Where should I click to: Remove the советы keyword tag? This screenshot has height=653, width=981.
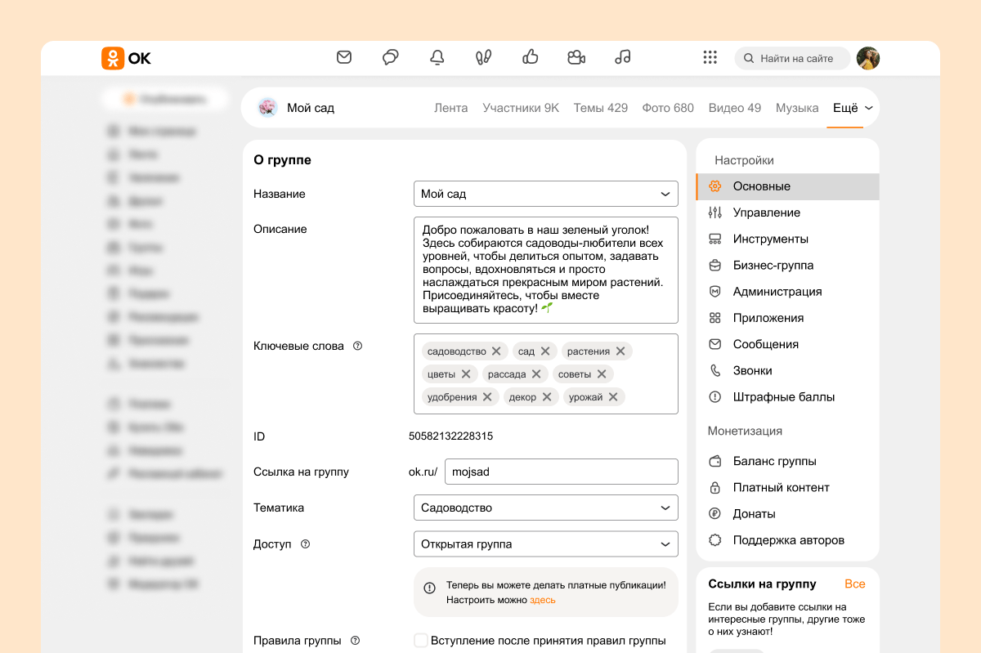click(x=602, y=373)
